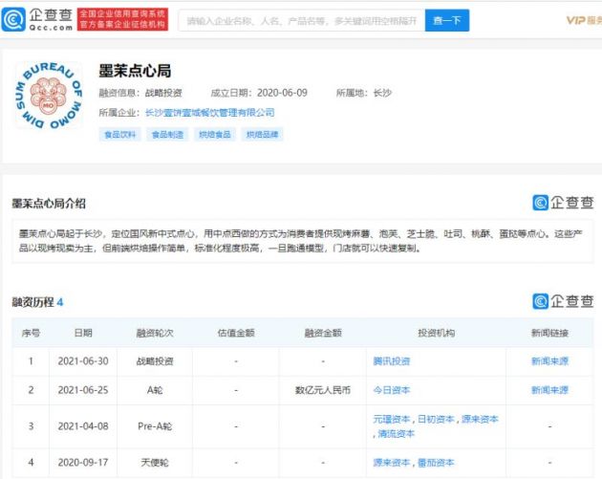Click the 天使轮 round cell
This screenshot has width=602, height=479.
(x=155, y=463)
